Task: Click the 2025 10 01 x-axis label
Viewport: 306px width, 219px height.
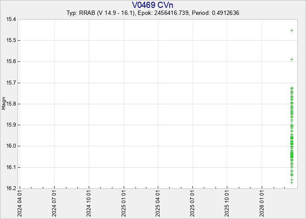Action: [227, 203]
